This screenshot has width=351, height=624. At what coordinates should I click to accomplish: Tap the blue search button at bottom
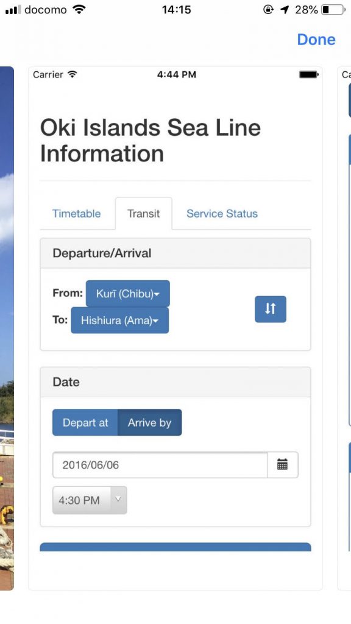coord(175,547)
